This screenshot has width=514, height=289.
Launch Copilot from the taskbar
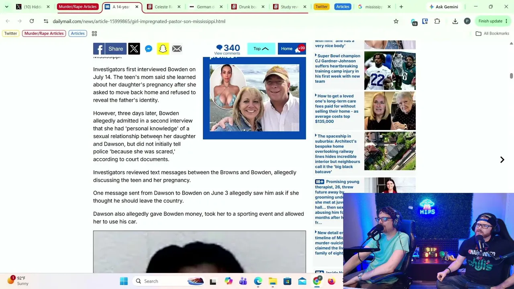coord(228,281)
